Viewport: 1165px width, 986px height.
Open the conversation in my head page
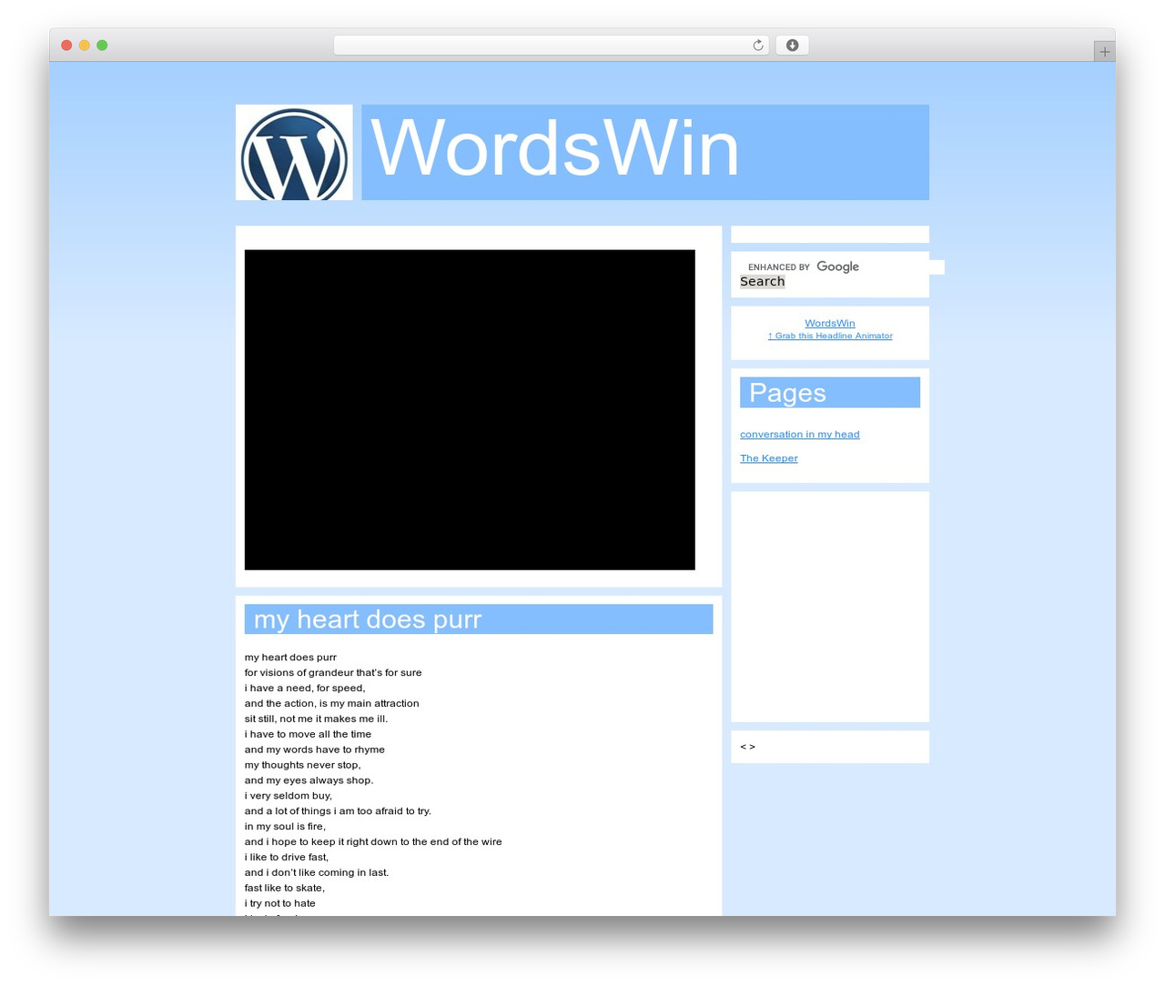click(x=800, y=434)
